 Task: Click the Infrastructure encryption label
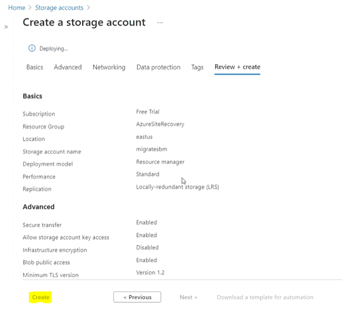point(55,250)
